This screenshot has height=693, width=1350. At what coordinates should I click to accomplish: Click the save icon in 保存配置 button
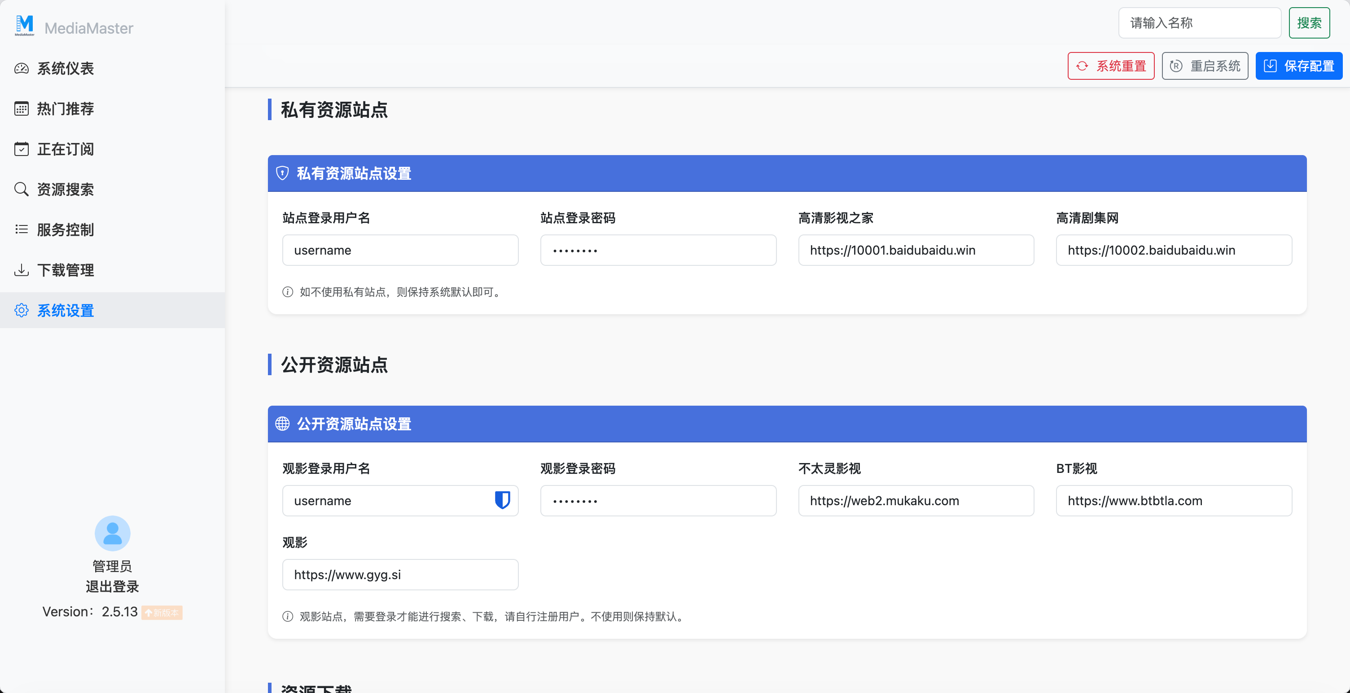[1271, 66]
